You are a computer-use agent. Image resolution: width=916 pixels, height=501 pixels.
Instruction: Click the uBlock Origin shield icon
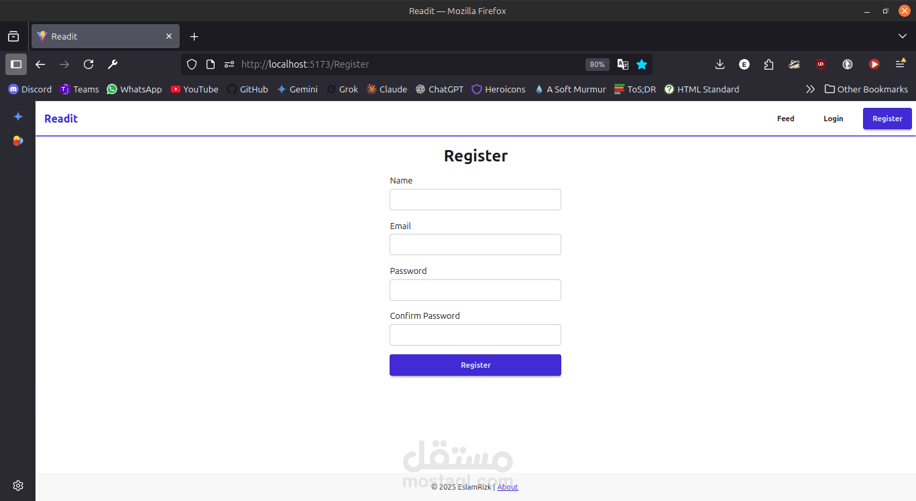821,64
